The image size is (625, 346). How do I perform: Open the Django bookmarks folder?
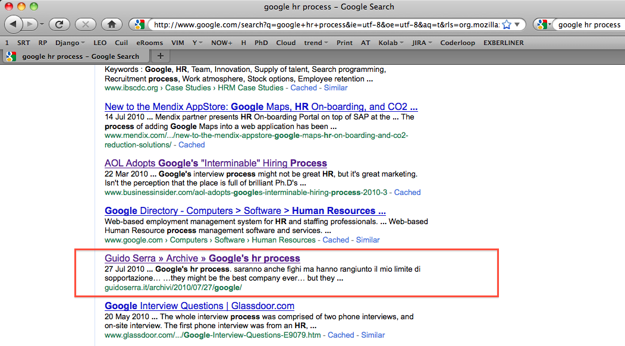[70, 43]
